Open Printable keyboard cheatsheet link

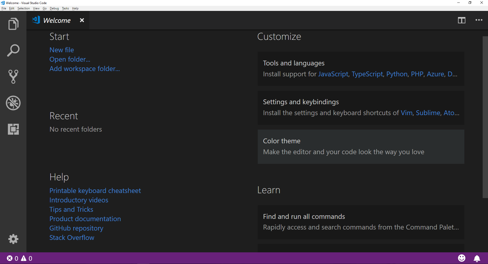pos(95,191)
